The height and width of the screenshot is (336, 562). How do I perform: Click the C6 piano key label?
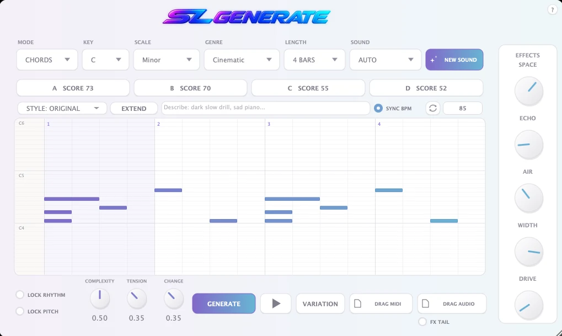(22, 124)
